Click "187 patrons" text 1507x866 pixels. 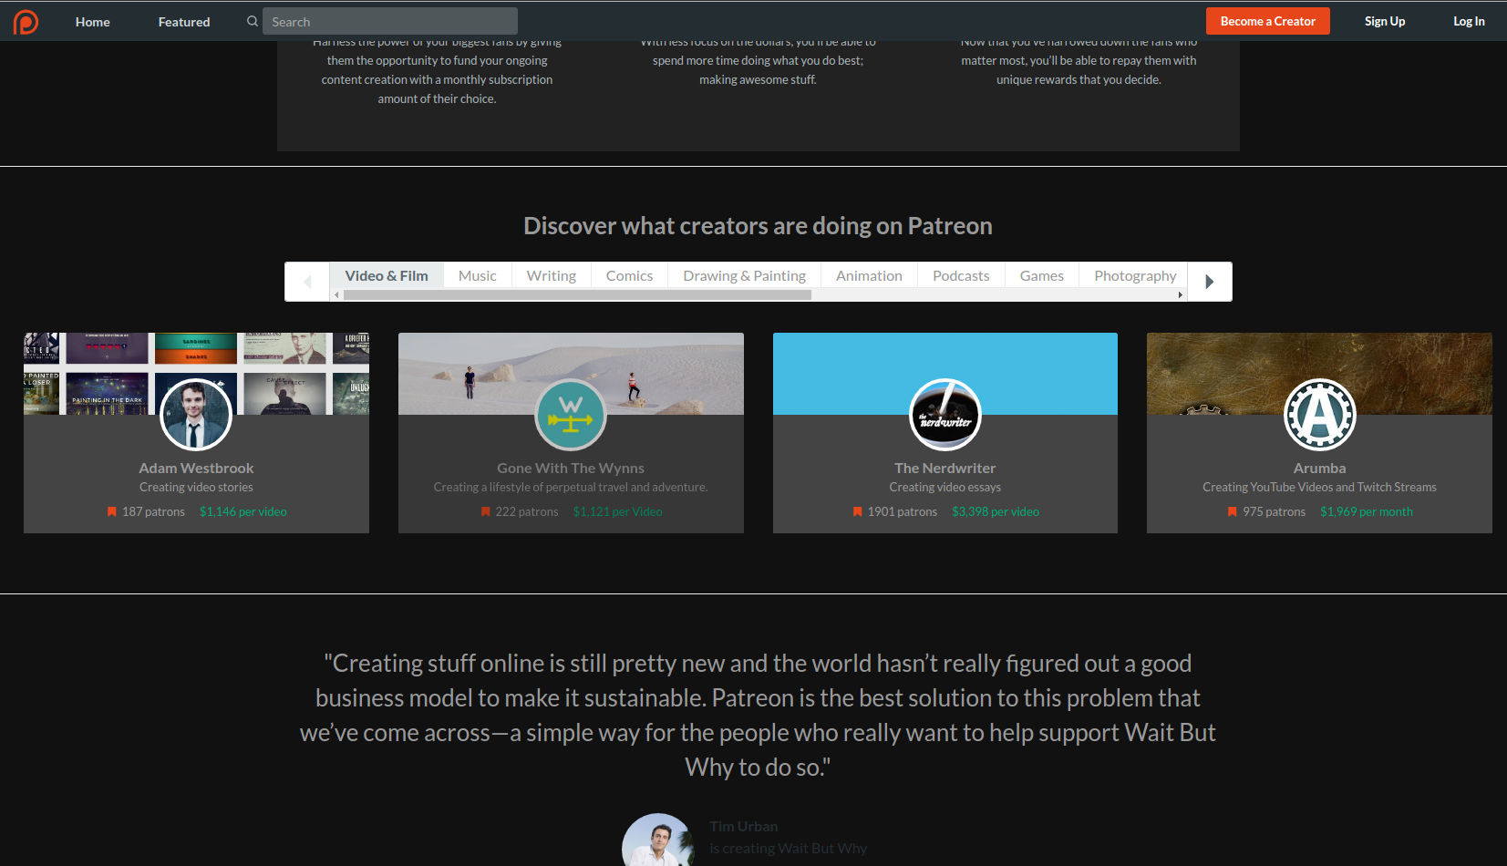(154, 512)
